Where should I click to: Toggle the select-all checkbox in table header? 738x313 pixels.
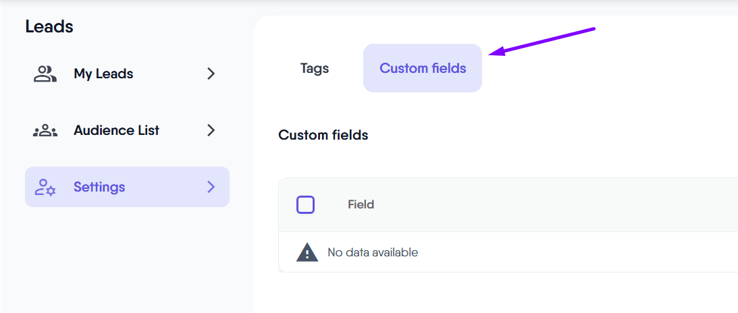pos(306,204)
